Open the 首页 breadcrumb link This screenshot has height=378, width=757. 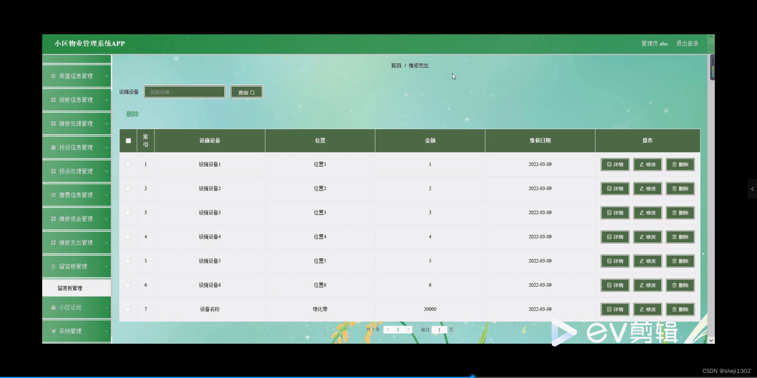tap(395, 65)
